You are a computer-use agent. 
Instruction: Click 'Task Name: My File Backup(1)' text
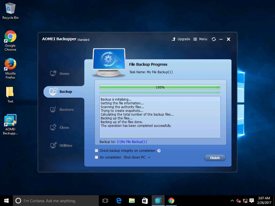(x=151, y=72)
